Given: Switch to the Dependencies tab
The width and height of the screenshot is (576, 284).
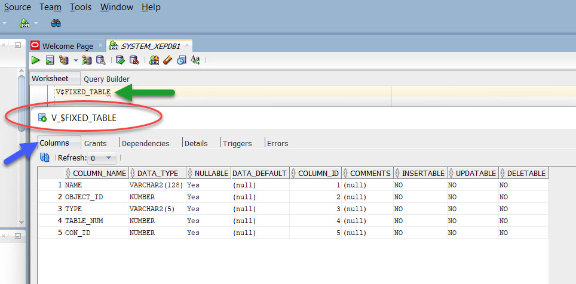Looking at the screenshot, I should (145, 143).
